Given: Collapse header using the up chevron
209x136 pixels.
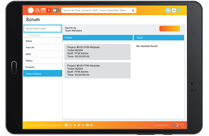Looking at the screenshot, I should (x=174, y=11).
